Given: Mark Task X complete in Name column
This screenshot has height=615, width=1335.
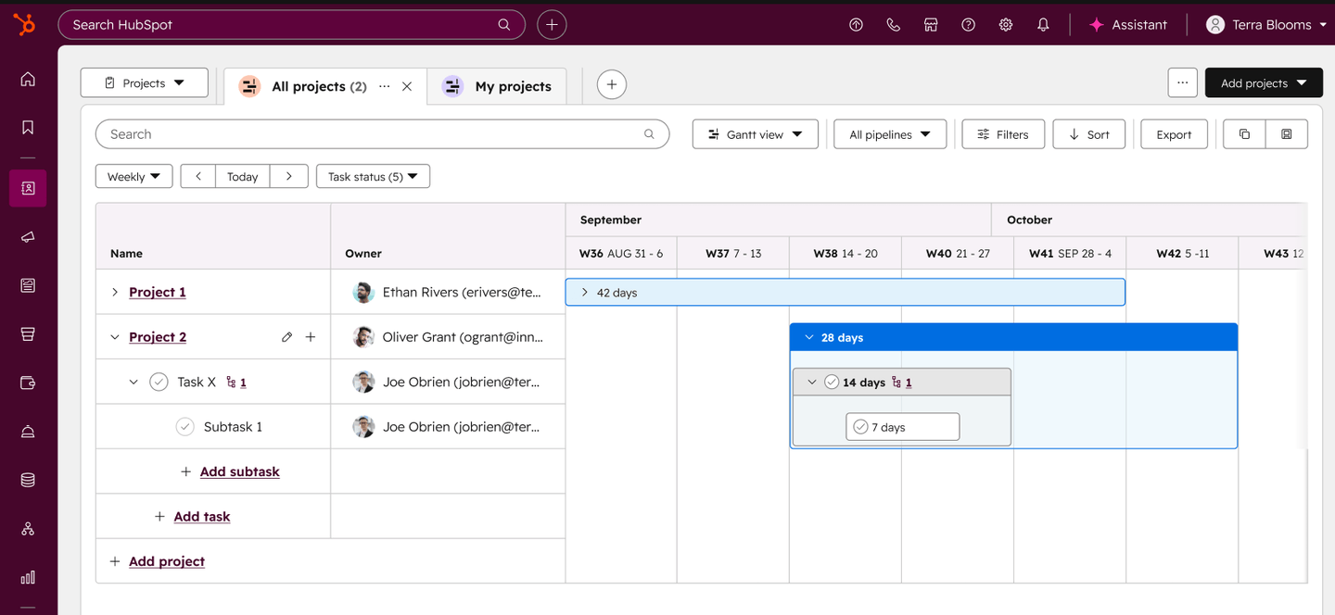Looking at the screenshot, I should 159,382.
